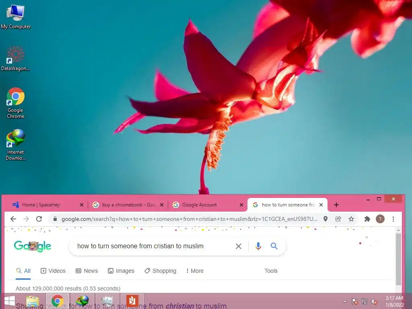Open File Explorer from taskbar
Image resolution: width=412 pixels, height=309 pixels.
tap(33, 301)
